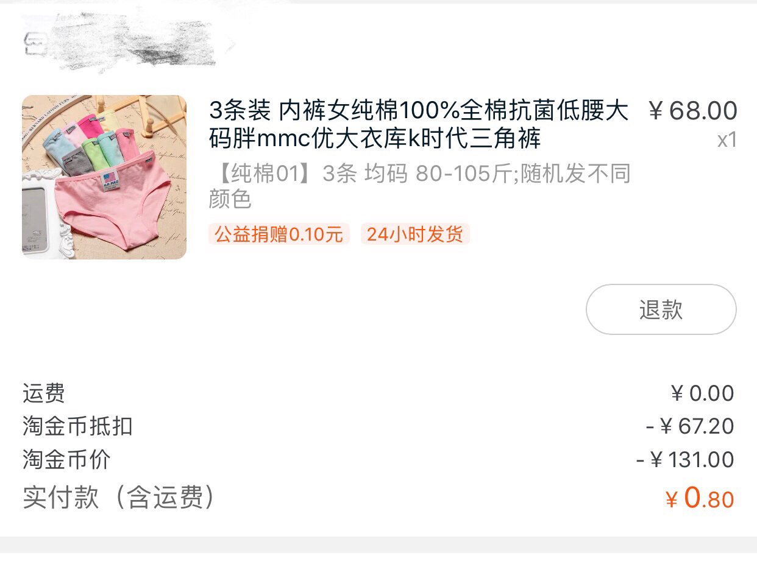This screenshot has width=757, height=567.
Task: Tap the ¥68.00 item price
Action: [692, 111]
